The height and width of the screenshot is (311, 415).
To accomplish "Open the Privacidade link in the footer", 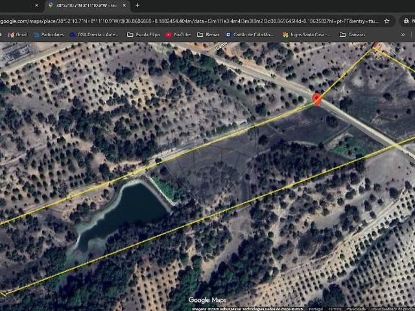I will pyautogui.click(x=356, y=309).
